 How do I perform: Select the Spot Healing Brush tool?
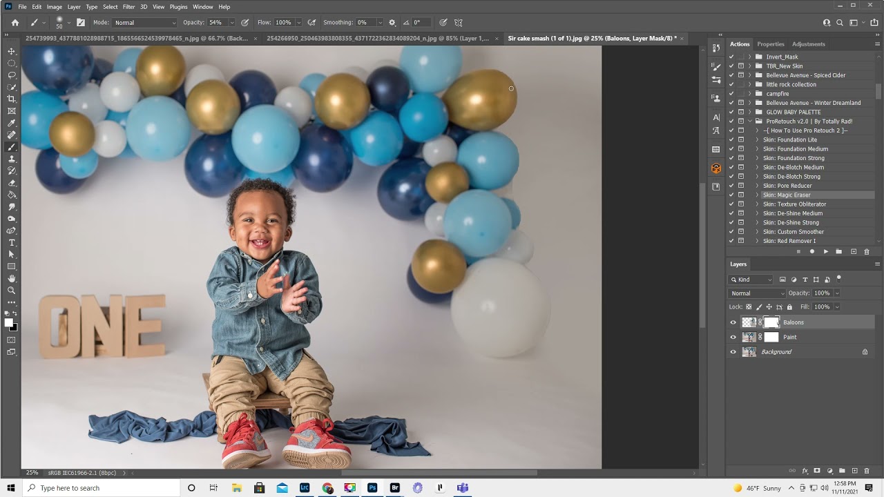[12, 135]
